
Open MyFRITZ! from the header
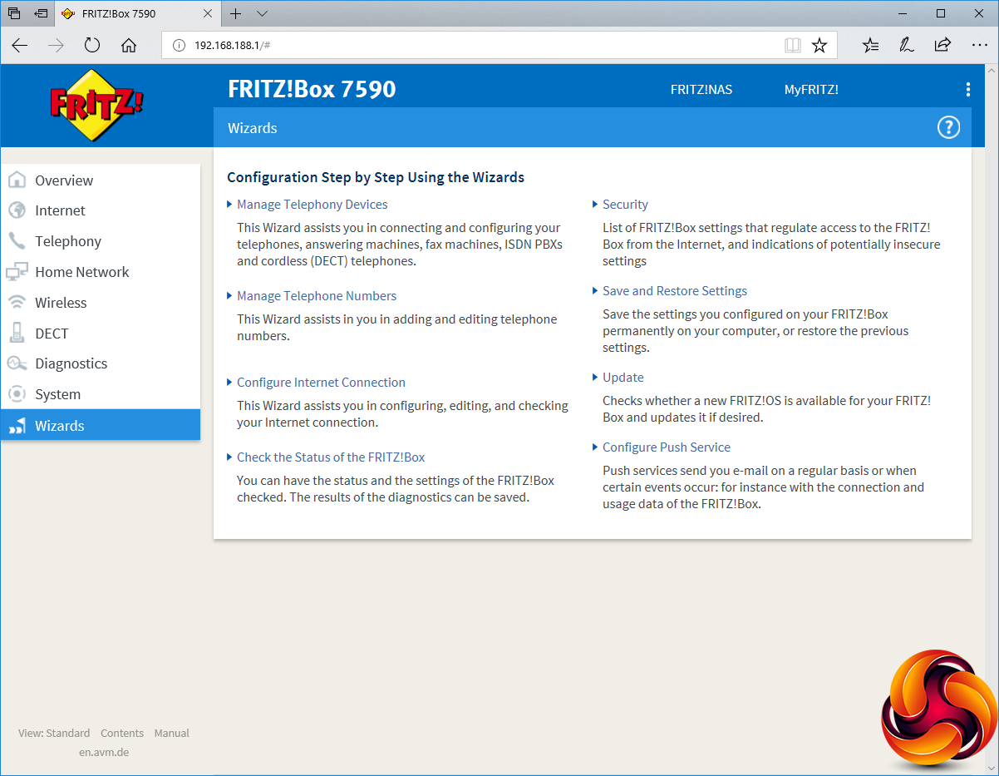pyautogui.click(x=811, y=90)
